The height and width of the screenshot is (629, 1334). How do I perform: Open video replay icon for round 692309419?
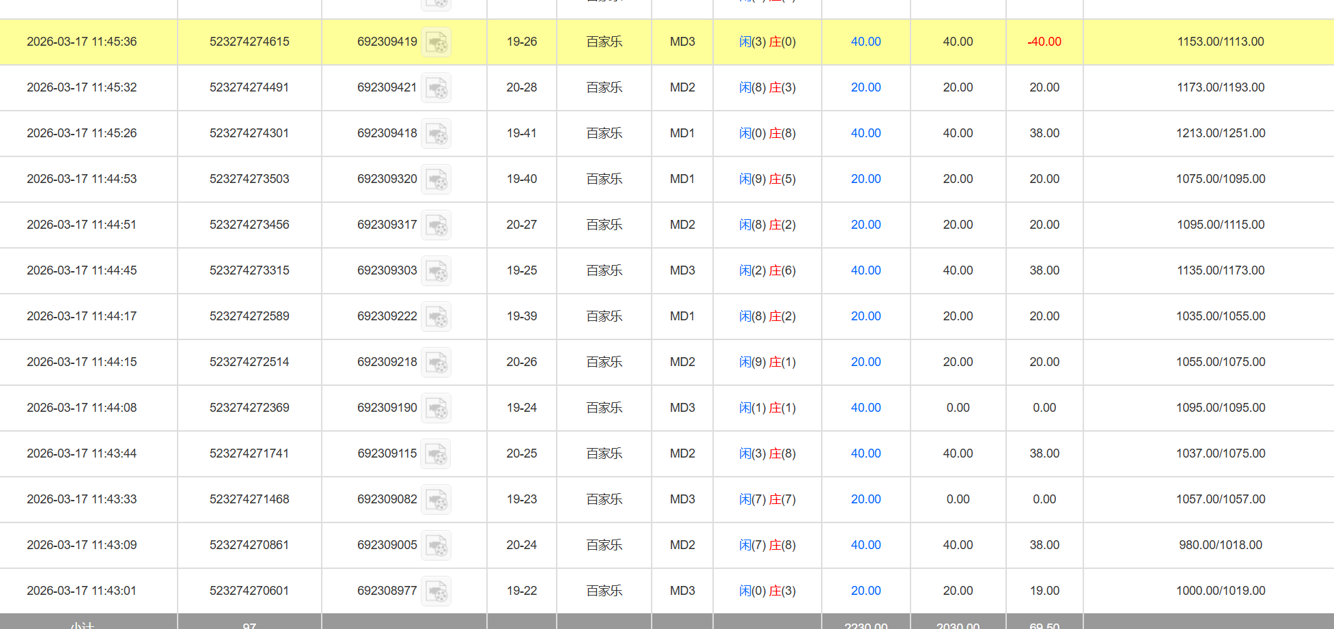coord(436,42)
